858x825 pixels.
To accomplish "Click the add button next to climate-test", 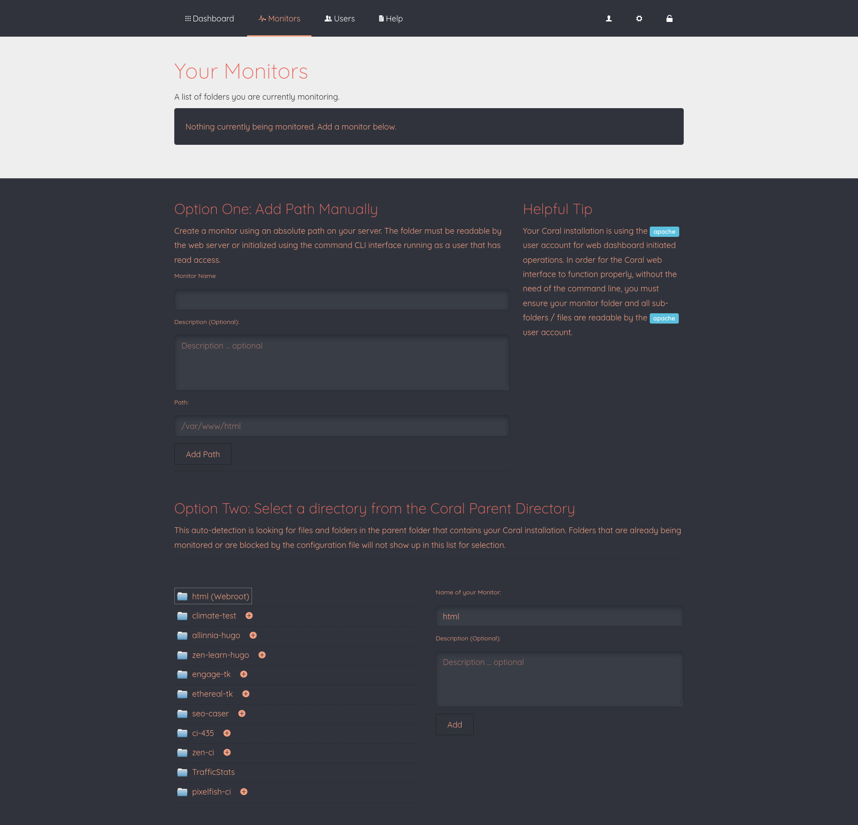I will (x=249, y=615).
